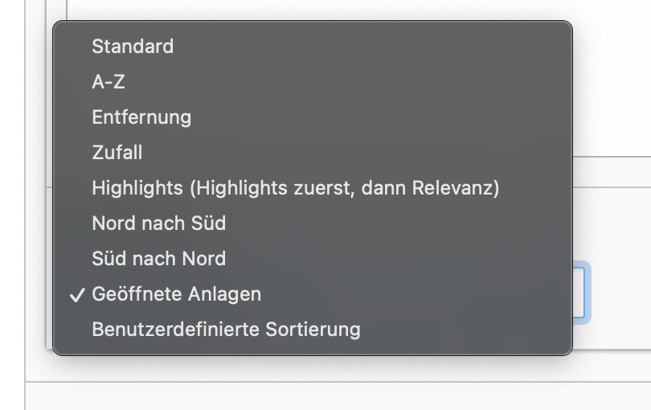651x410 pixels.
Task: Click the checkmark beside Geöffnete Anlagen
Action: 77,295
